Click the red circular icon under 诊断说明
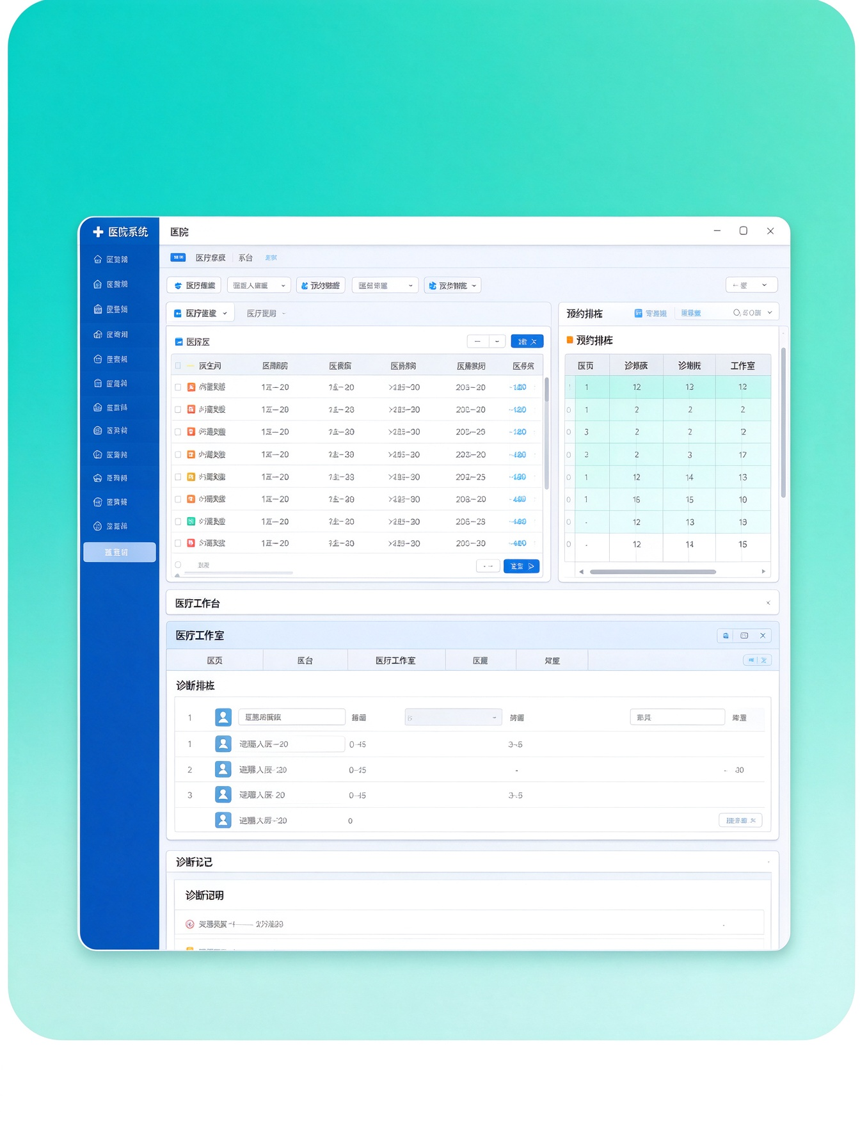Screen dimensions: 860x1147 tap(189, 924)
